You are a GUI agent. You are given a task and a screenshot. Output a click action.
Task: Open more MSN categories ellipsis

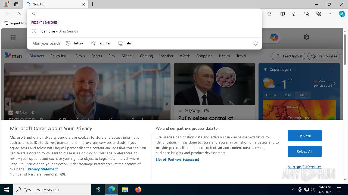click(x=263, y=56)
